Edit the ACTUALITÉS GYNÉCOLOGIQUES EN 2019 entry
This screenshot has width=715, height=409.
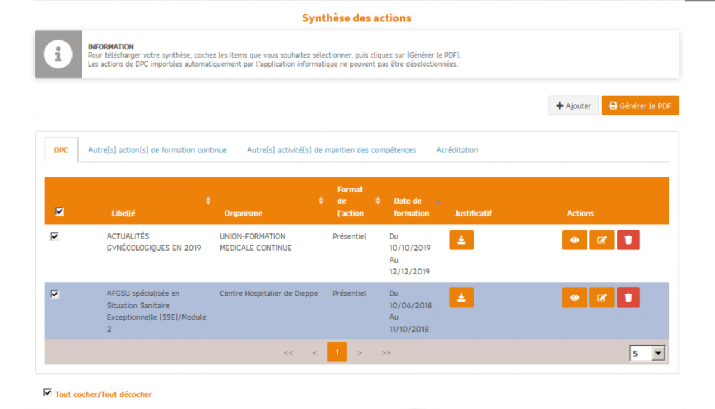coord(602,240)
